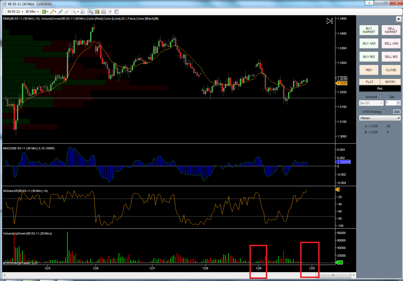Click the L link button in title bar

pyautogui.click(x=369, y=3)
